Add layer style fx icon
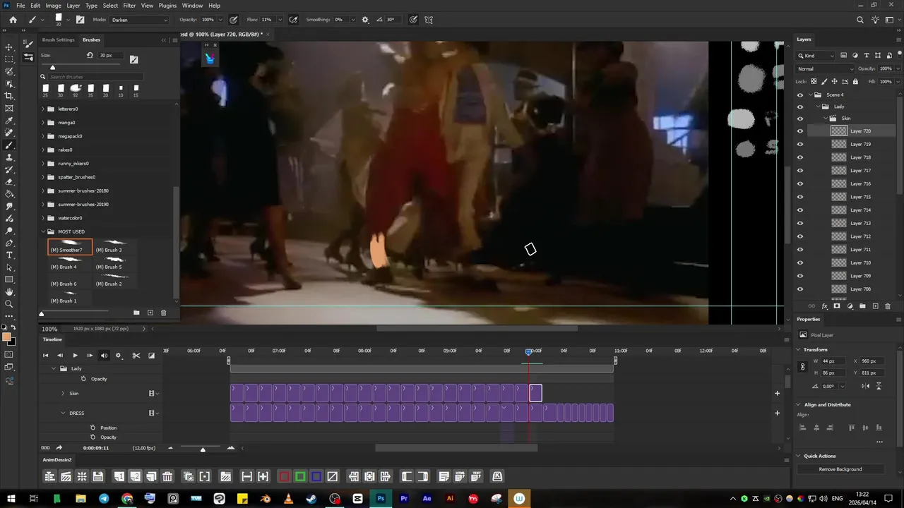This screenshot has height=508, width=904. click(824, 306)
